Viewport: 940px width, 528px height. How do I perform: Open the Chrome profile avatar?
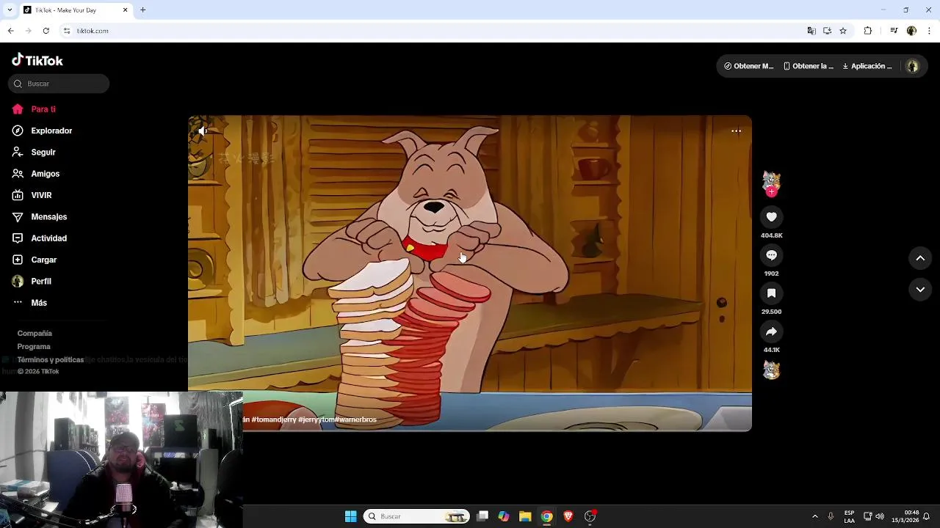click(911, 31)
